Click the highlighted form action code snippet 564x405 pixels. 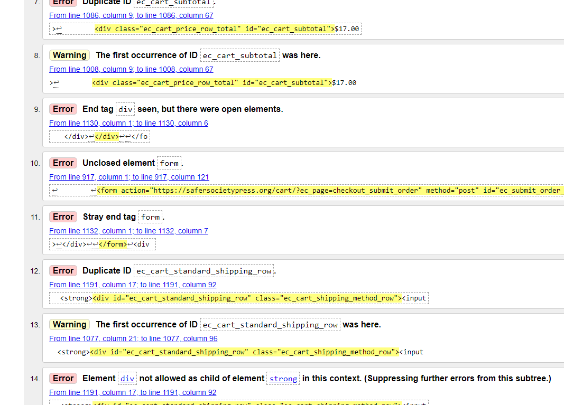coord(328,190)
